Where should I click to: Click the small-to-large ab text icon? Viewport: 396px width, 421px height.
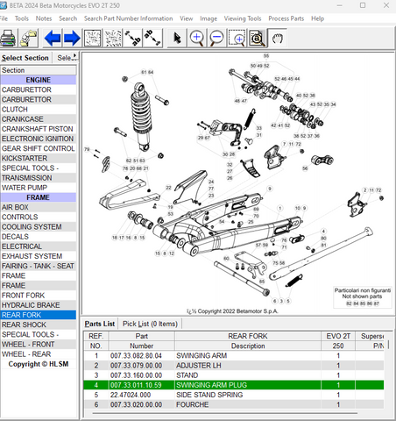(132, 38)
